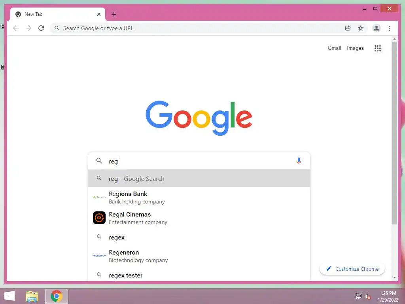Image resolution: width=405 pixels, height=304 pixels.
Task: Select 'reg - Google Search' suggestion
Action: pyautogui.click(x=199, y=179)
